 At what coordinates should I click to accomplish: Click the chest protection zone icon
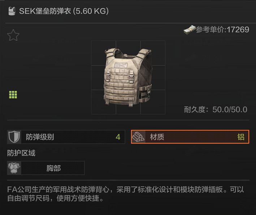coord(14,168)
